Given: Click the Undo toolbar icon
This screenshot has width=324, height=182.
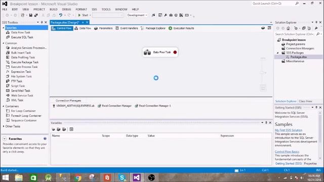Looking at the screenshot, I should coord(61,15).
